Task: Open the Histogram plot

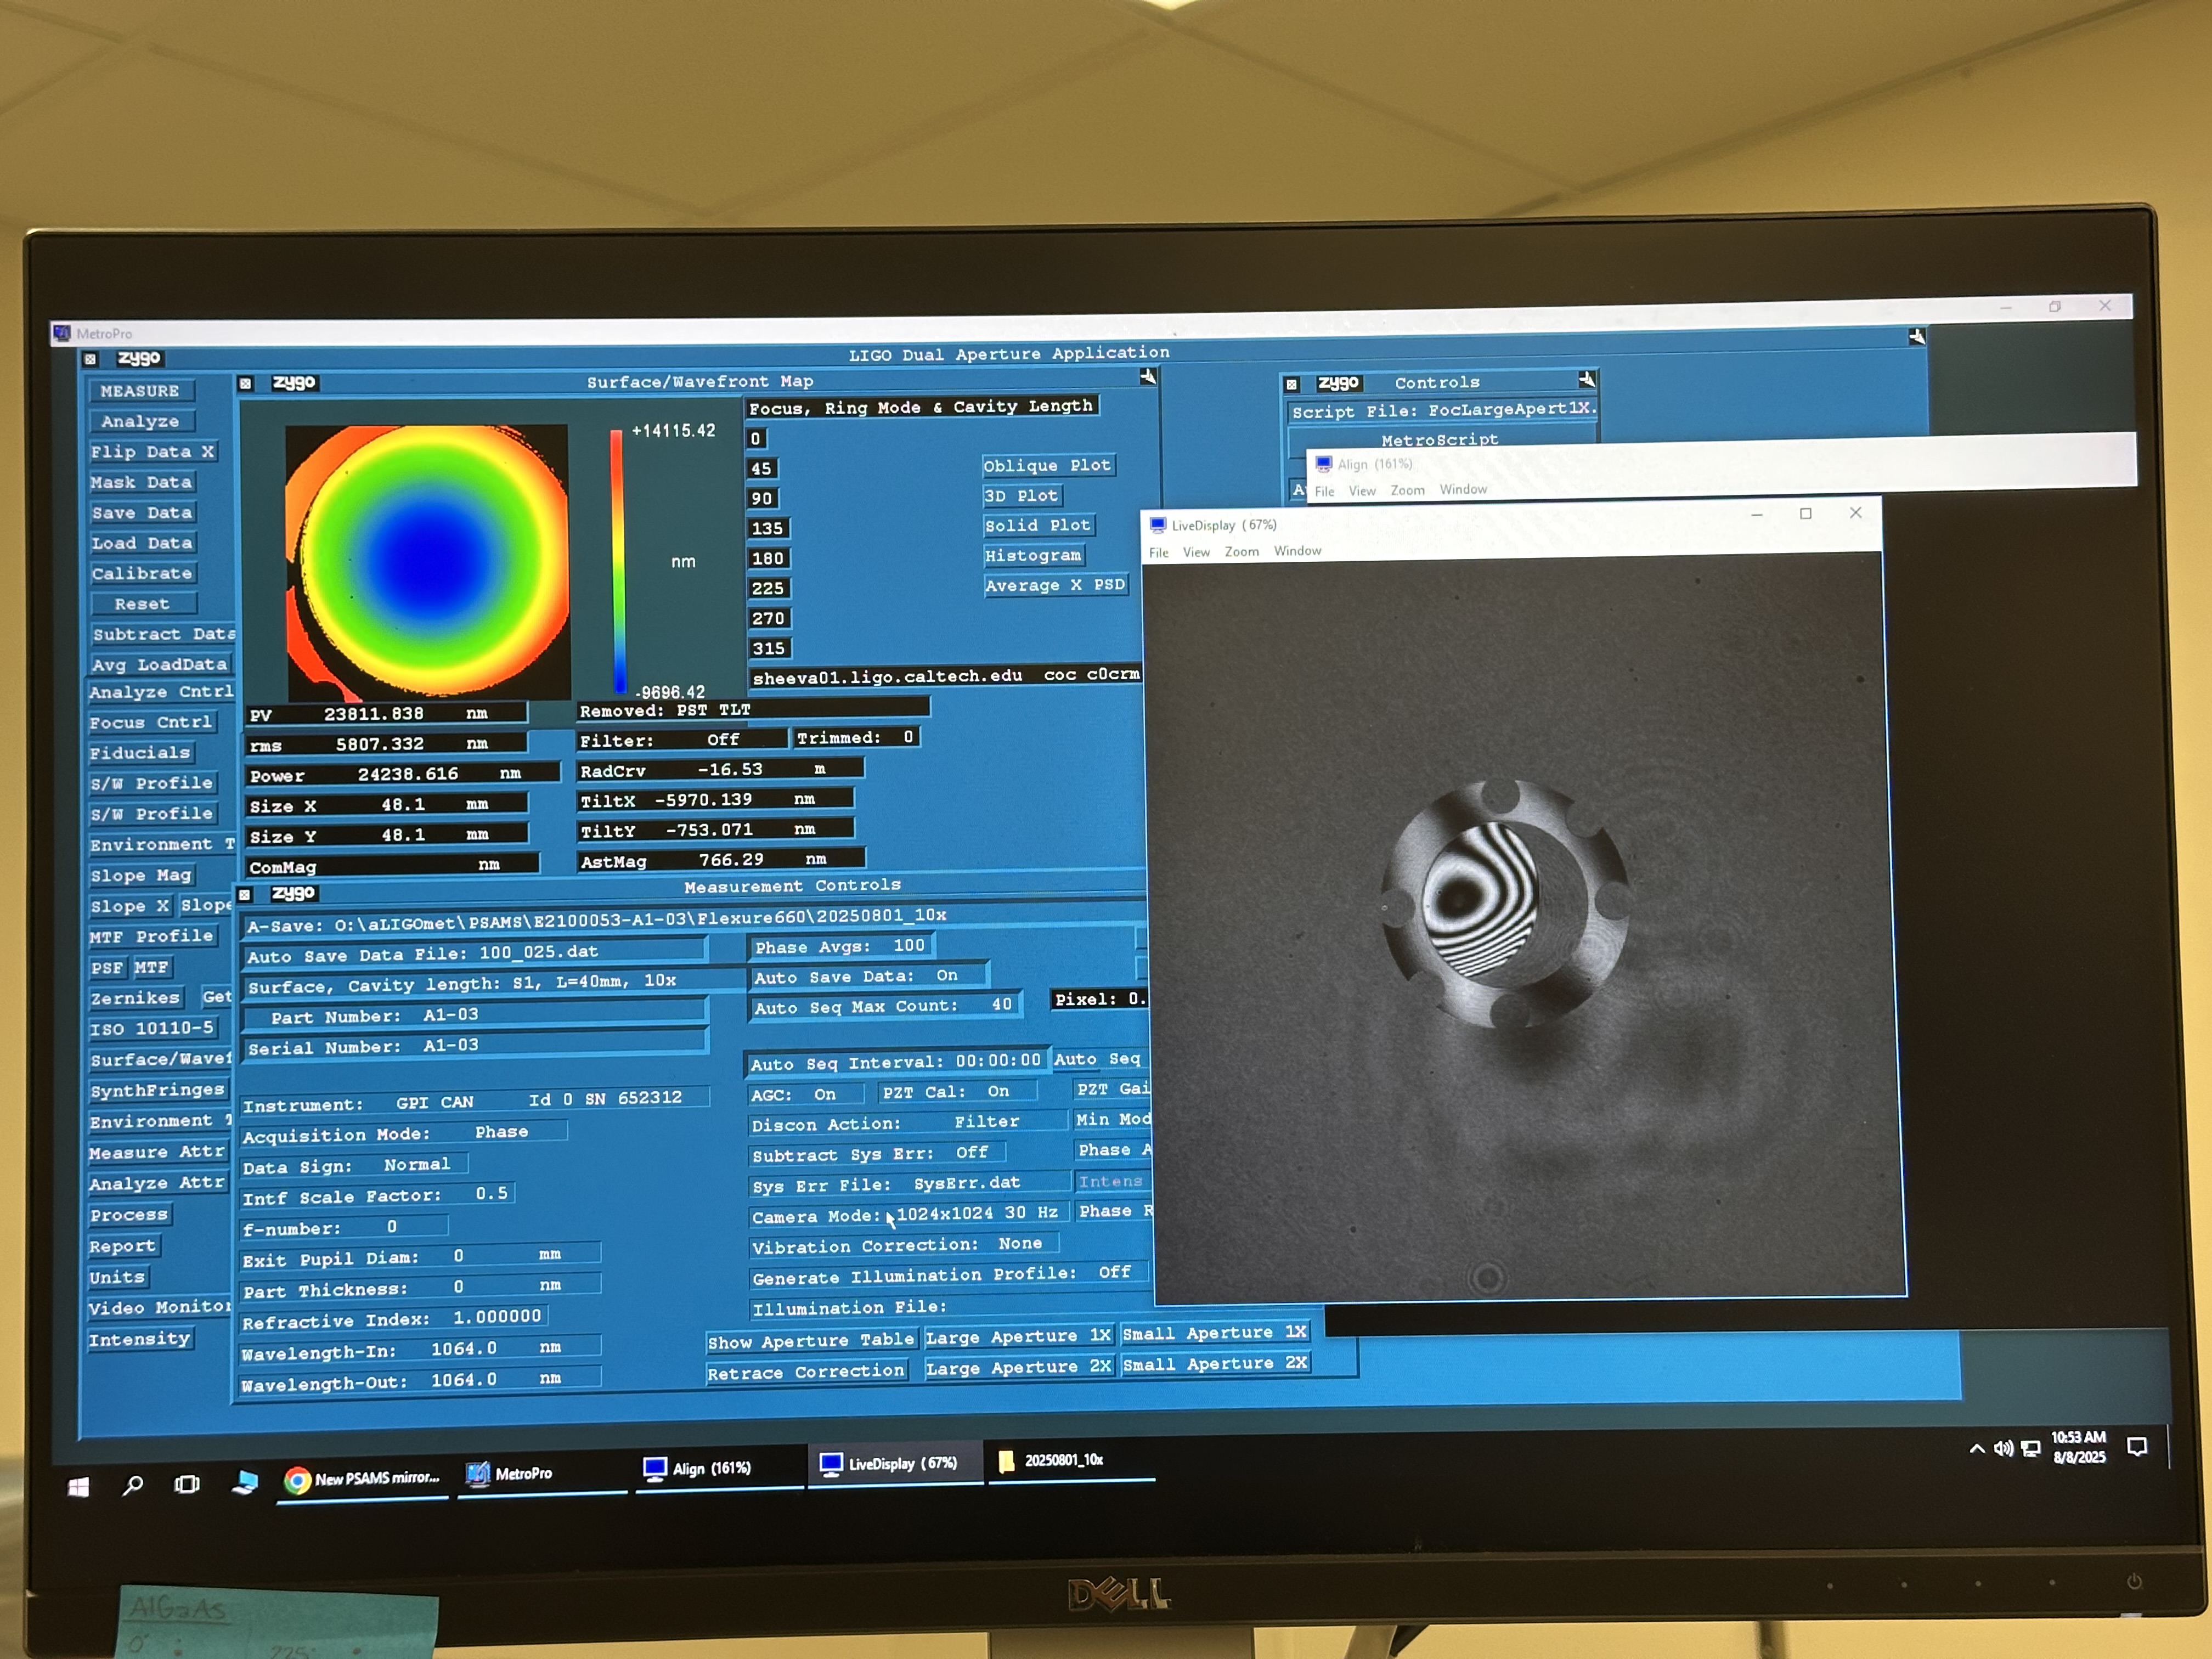Action: coord(1033,555)
